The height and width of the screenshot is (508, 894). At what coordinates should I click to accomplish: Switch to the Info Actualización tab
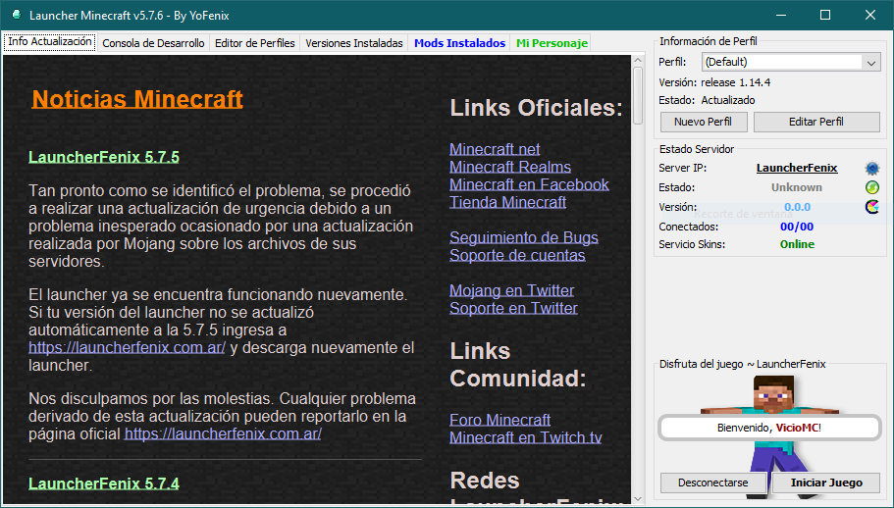[50, 41]
